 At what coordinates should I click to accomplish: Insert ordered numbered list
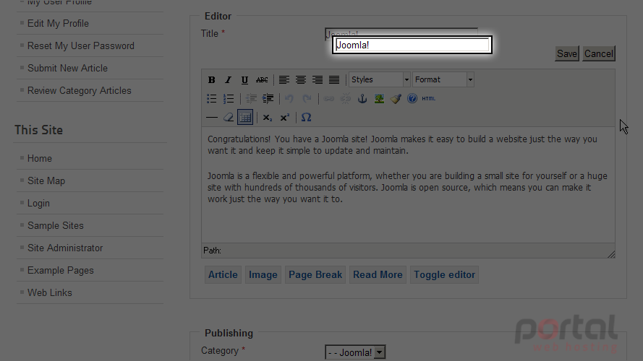tap(229, 99)
